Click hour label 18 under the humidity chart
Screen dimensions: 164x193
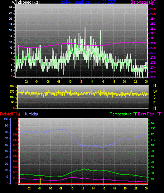tap(115, 188)
